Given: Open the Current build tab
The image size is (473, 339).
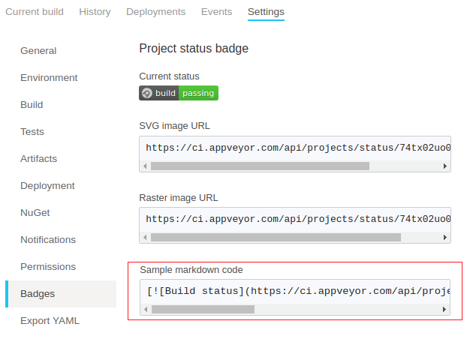Looking at the screenshot, I should point(35,12).
